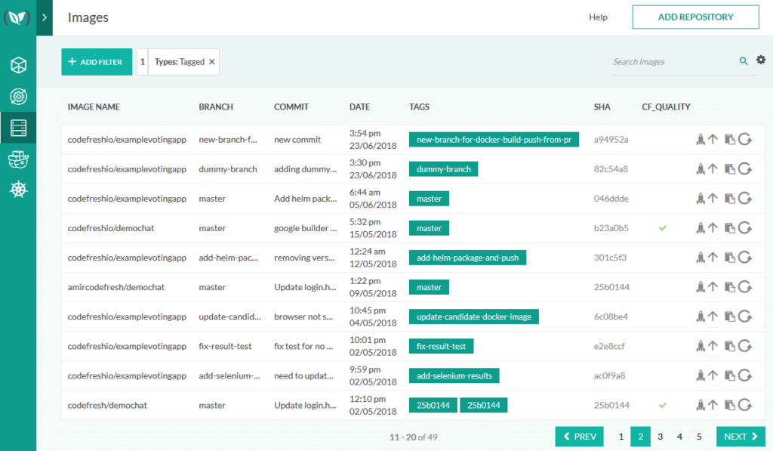
Task: Remove the Types: Tagged filter
Action: point(211,62)
